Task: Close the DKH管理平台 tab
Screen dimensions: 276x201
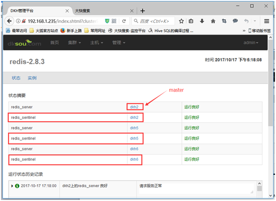Action: [x=67, y=11]
